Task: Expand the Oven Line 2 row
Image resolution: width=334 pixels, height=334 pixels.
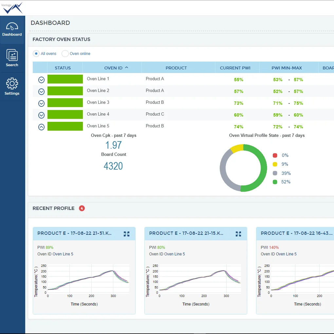Action: pos(41,92)
